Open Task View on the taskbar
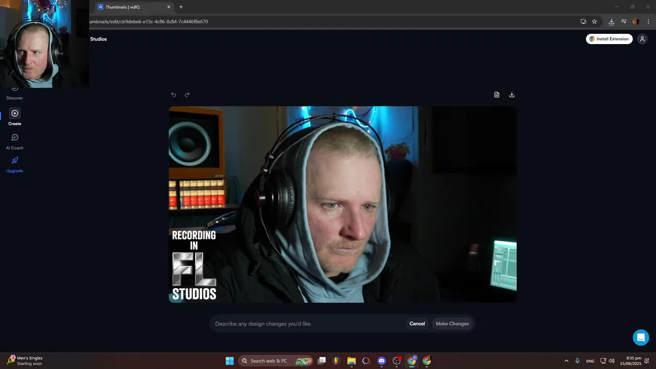 click(321, 361)
